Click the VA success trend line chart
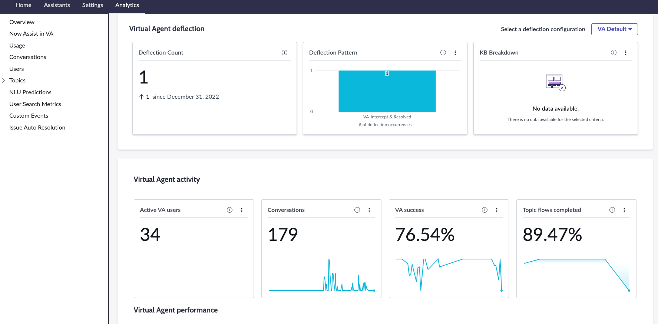 click(x=449, y=275)
